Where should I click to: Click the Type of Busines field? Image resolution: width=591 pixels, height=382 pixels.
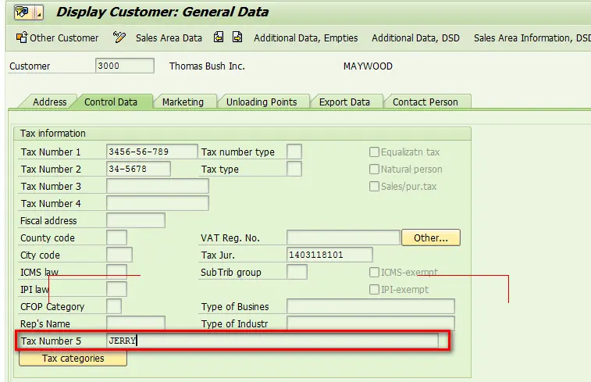[371, 306]
